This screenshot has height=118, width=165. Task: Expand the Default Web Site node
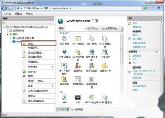(11, 38)
